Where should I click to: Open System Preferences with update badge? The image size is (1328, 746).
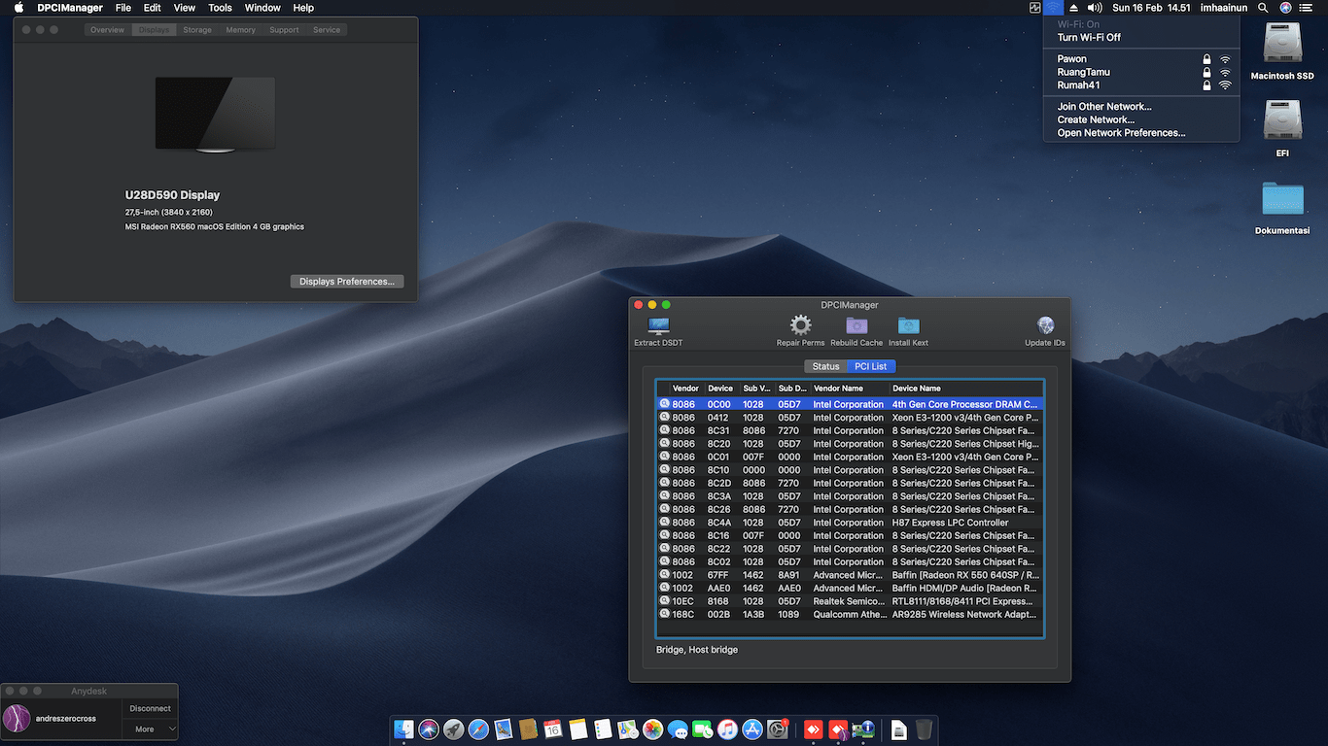pyautogui.click(x=778, y=729)
